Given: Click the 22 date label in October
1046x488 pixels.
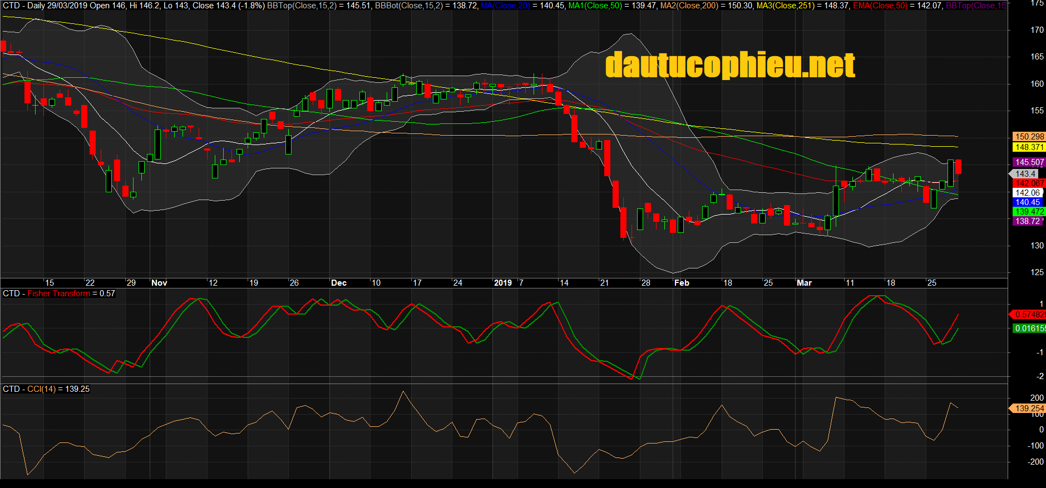Looking at the screenshot, I should click(x=90, y=283).
